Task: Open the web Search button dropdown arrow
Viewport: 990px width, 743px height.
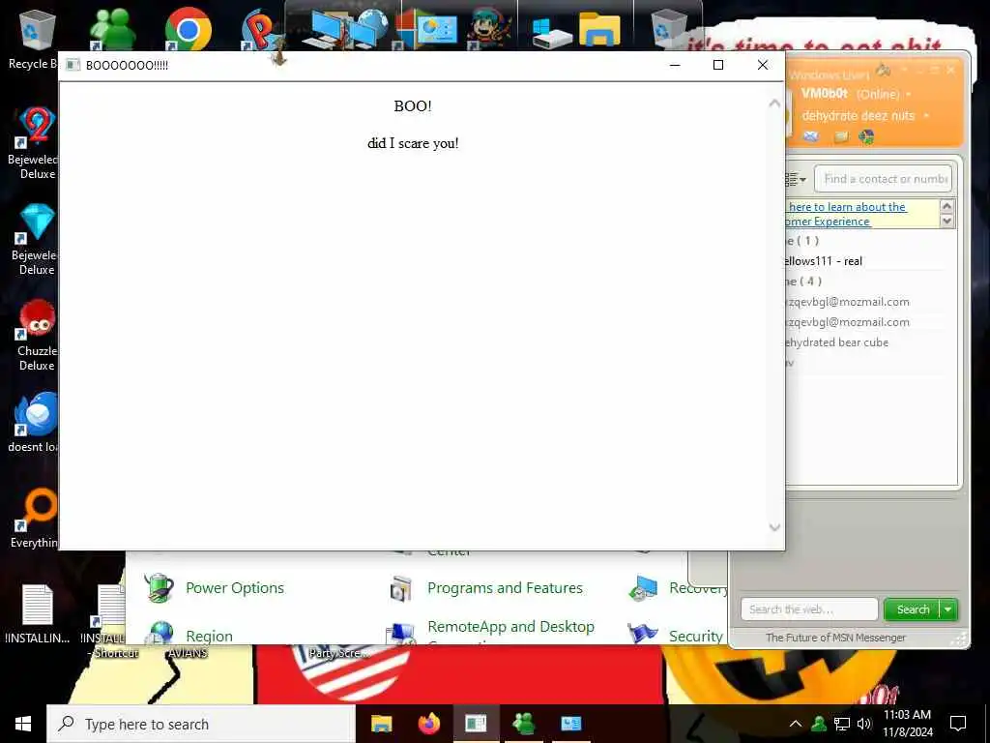Action: 948,609
